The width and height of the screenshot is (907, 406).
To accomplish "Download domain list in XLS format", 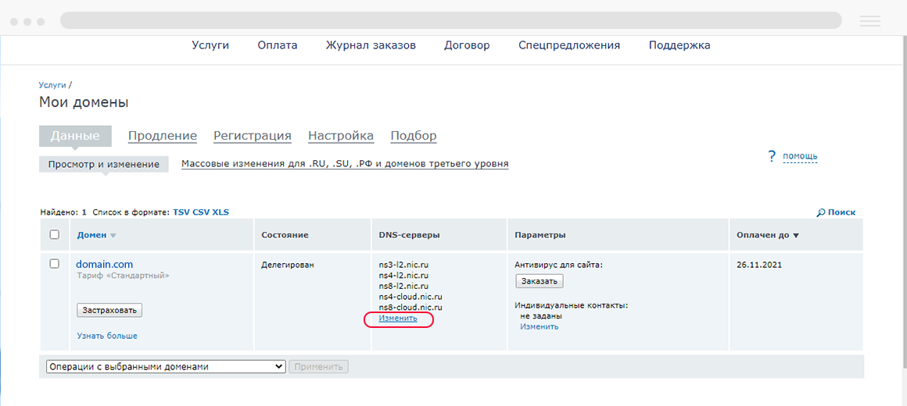I will pos(220,212).
